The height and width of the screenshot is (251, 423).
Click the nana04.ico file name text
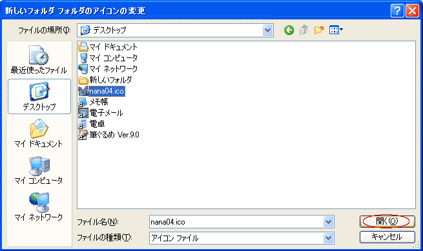point(107,91)
